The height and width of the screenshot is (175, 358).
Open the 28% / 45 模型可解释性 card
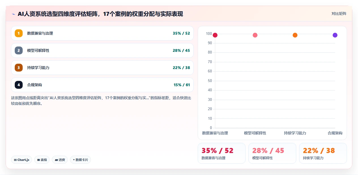(272, 153)
